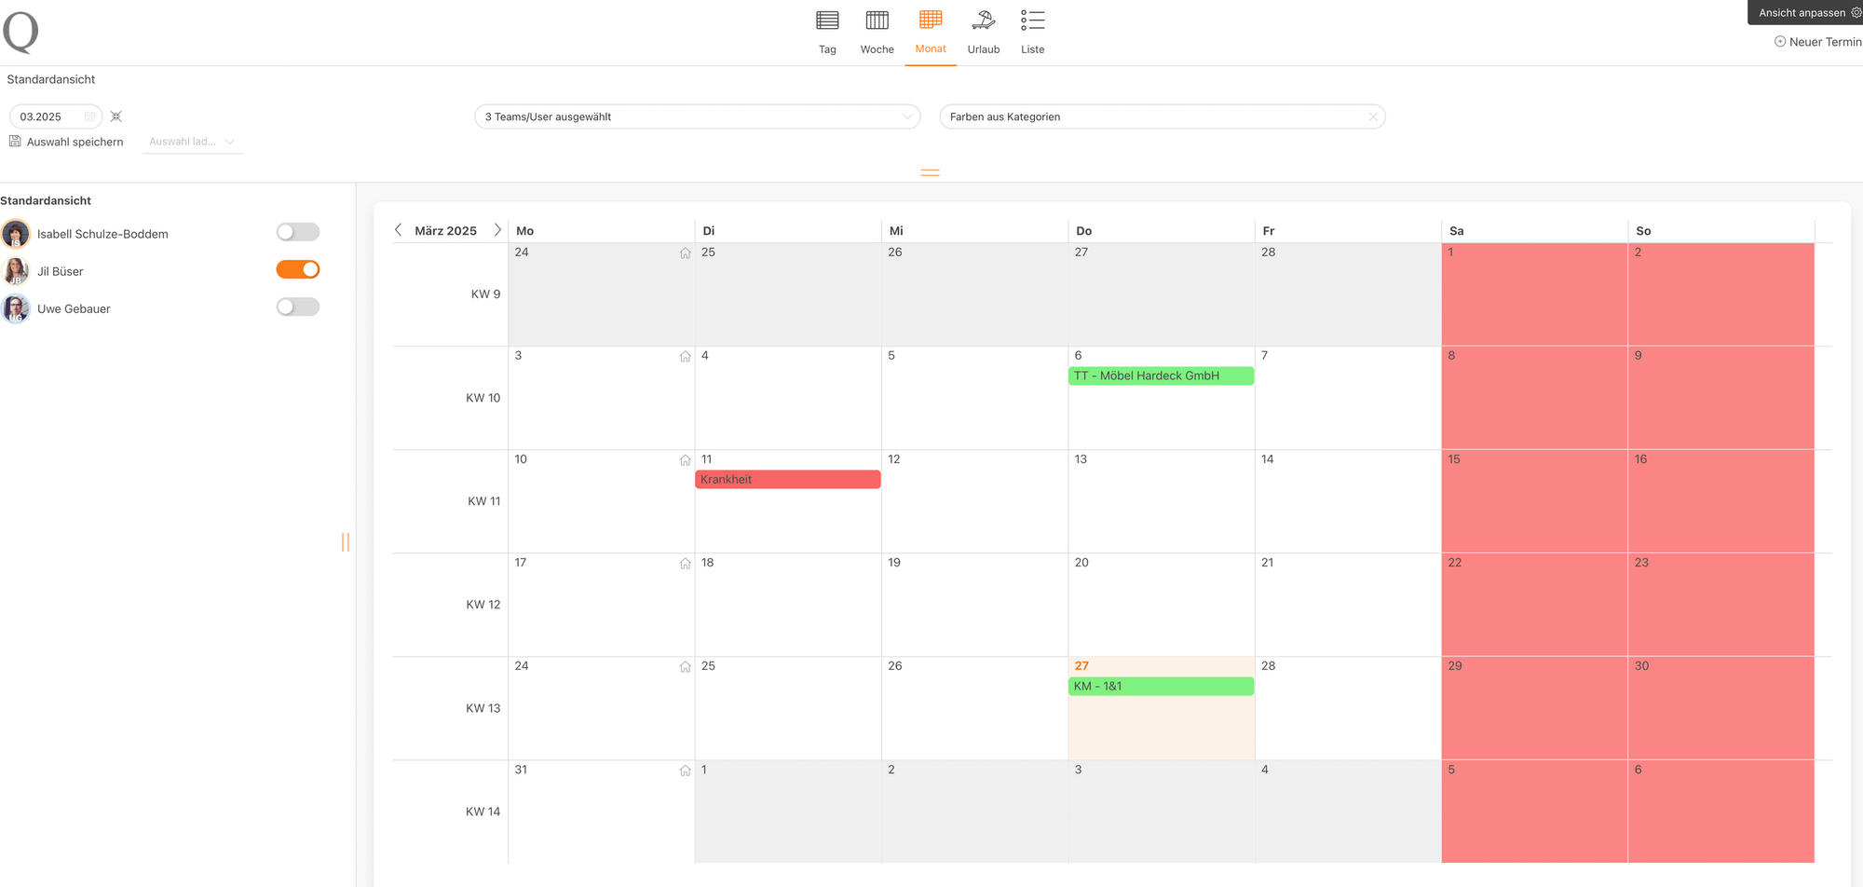
Task: Open the Woche week view
Action: (x=877, y=33)
